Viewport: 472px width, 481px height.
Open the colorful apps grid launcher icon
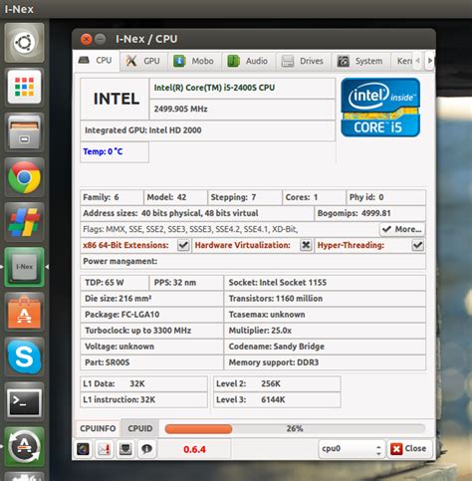[x=24, y=87]
